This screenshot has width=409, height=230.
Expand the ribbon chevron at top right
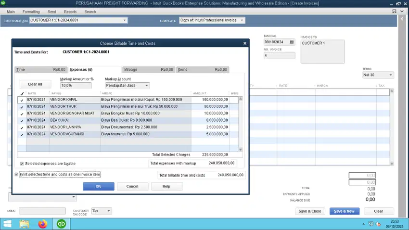pyautogui.click(x=402, y=12)
